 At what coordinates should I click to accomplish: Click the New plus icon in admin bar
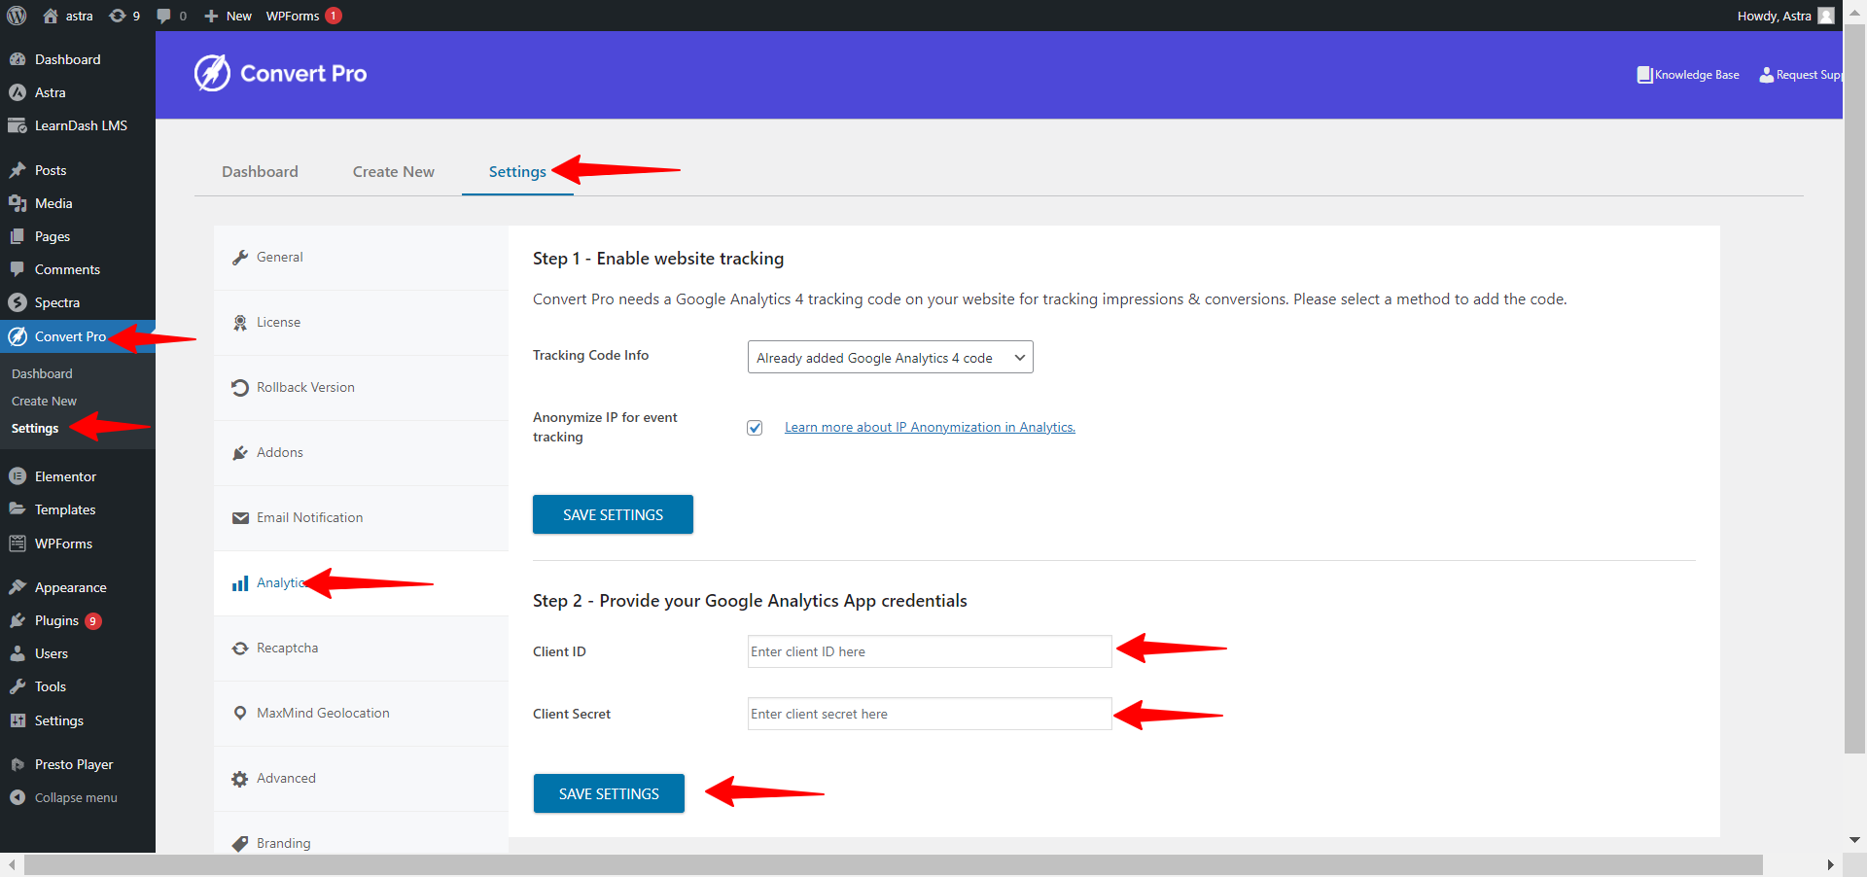click(x=211, y=16)
